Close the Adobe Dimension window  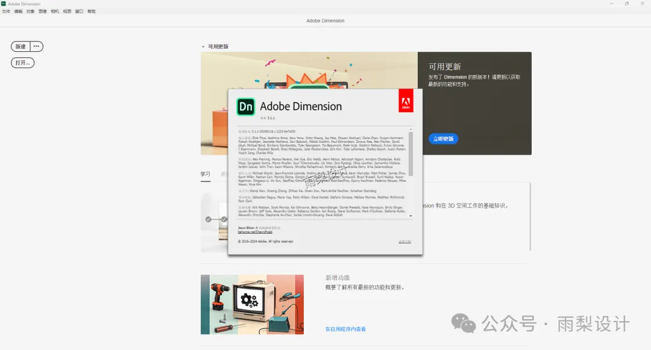coord(643,4)
